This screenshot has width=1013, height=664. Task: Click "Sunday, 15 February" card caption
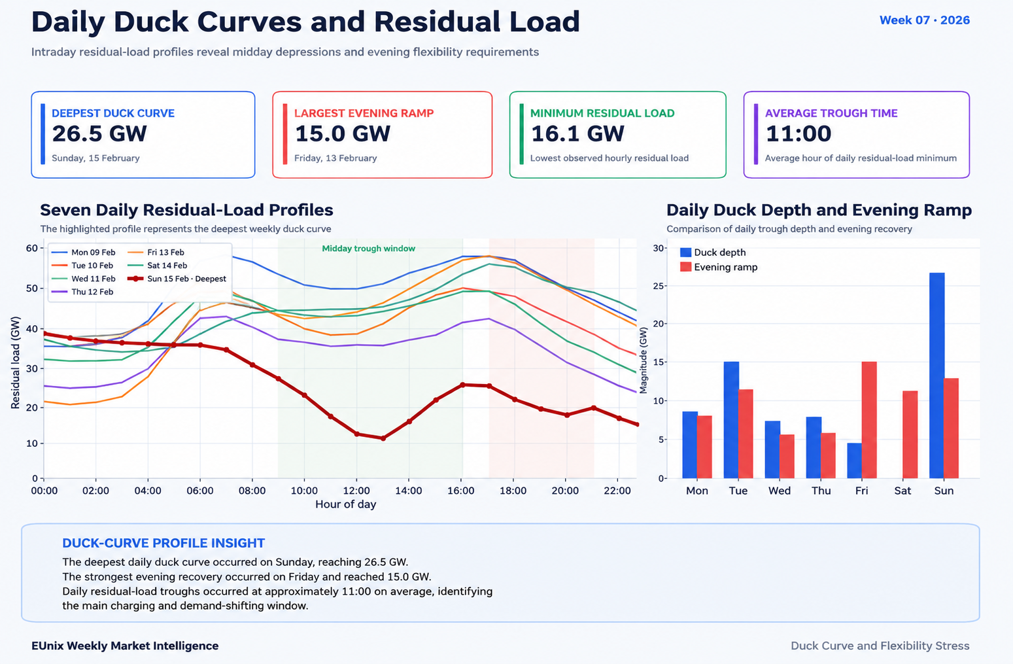coord(95,158)
